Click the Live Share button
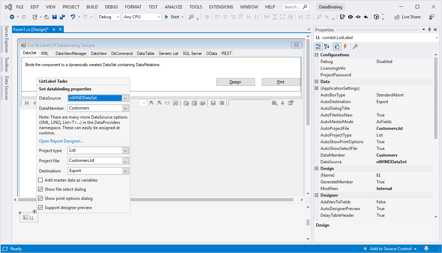The width and height of the screenshot is (442, 253). click(407, 17)
